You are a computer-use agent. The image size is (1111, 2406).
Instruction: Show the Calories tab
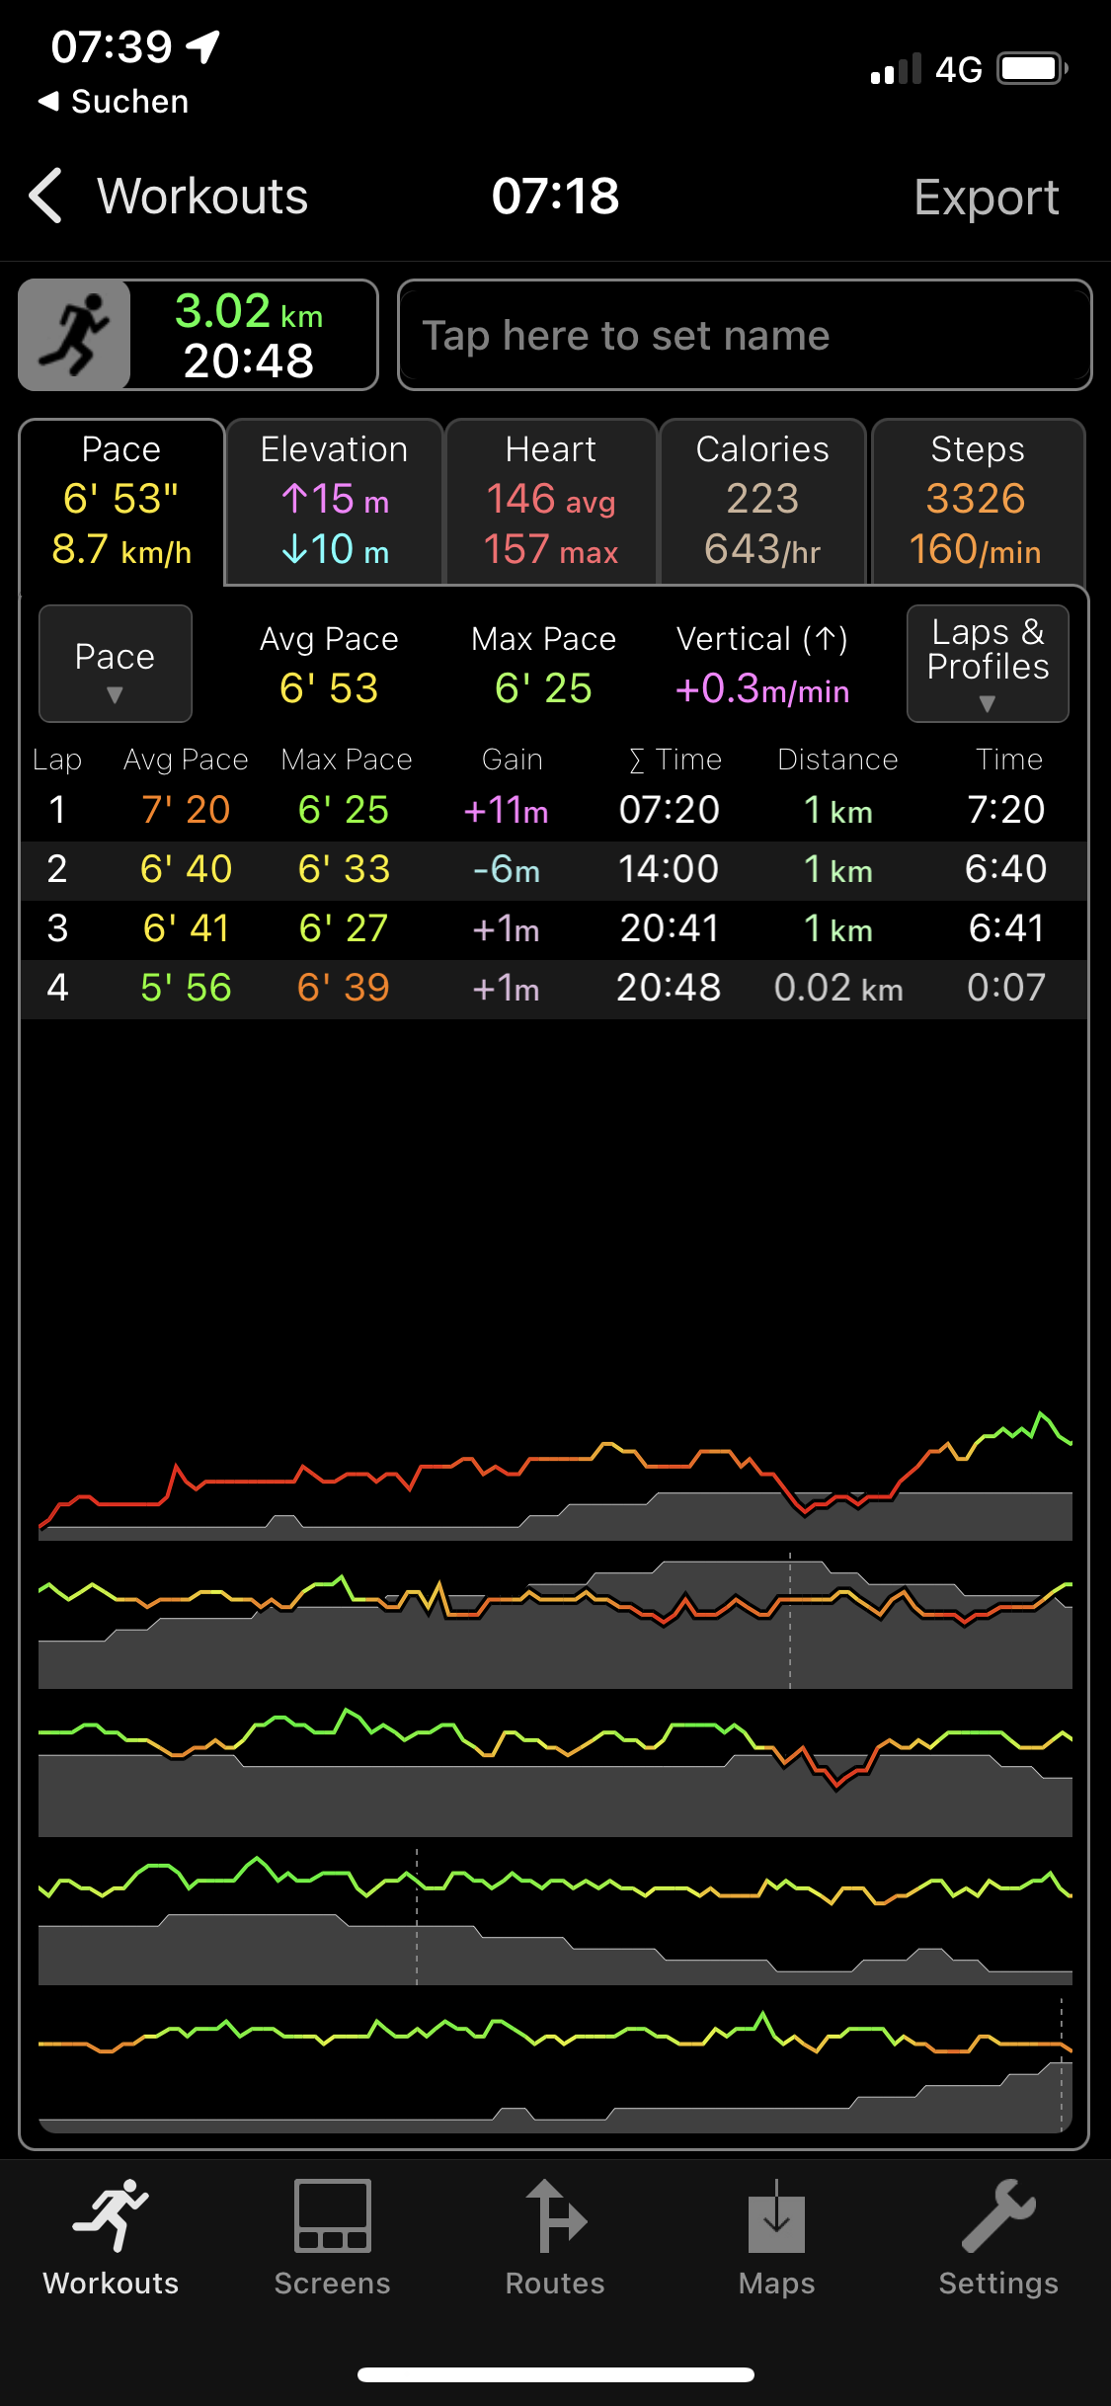click(x=762, y=501)
